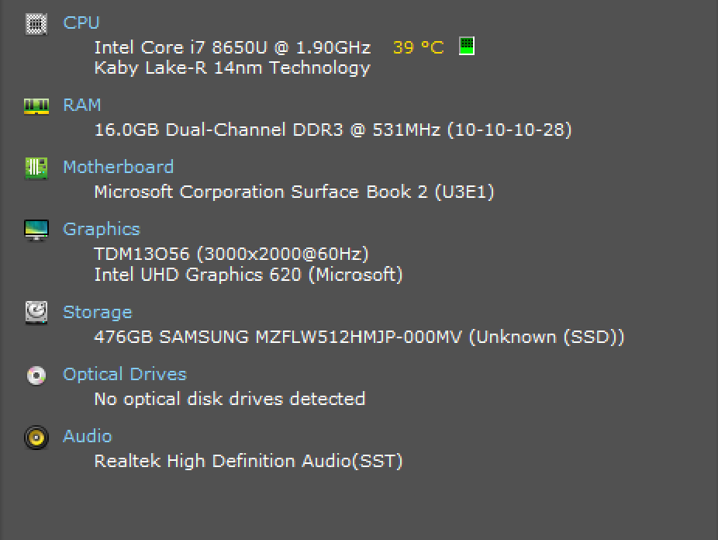This screenshot has width=718, height=540.
Task: Open the Audio section heading
Action: (x=88, y=437)
